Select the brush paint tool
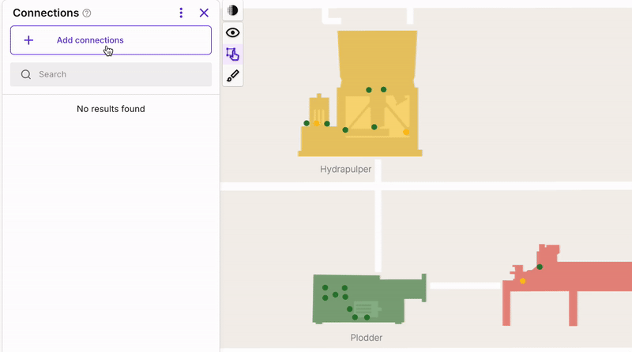632x352 pixels. (x=232, y=76)
